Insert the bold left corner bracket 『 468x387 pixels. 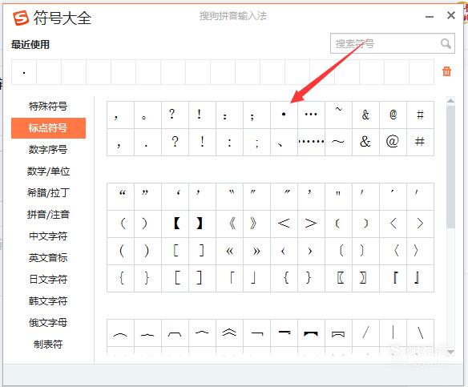pos(393,278)
